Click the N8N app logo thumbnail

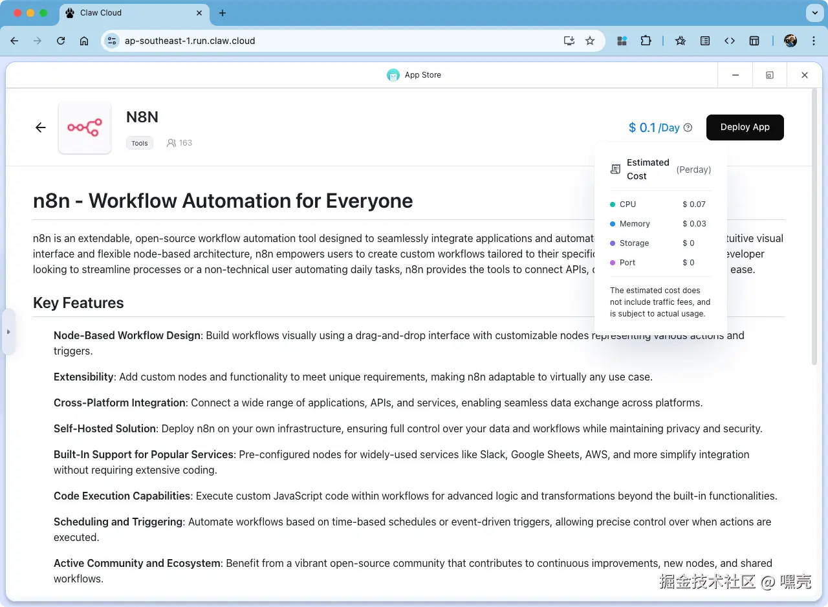pyautogui.click(x=85, y=127)
